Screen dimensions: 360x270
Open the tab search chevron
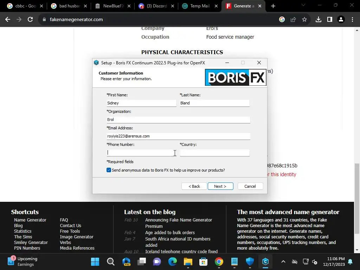point(303,5)
